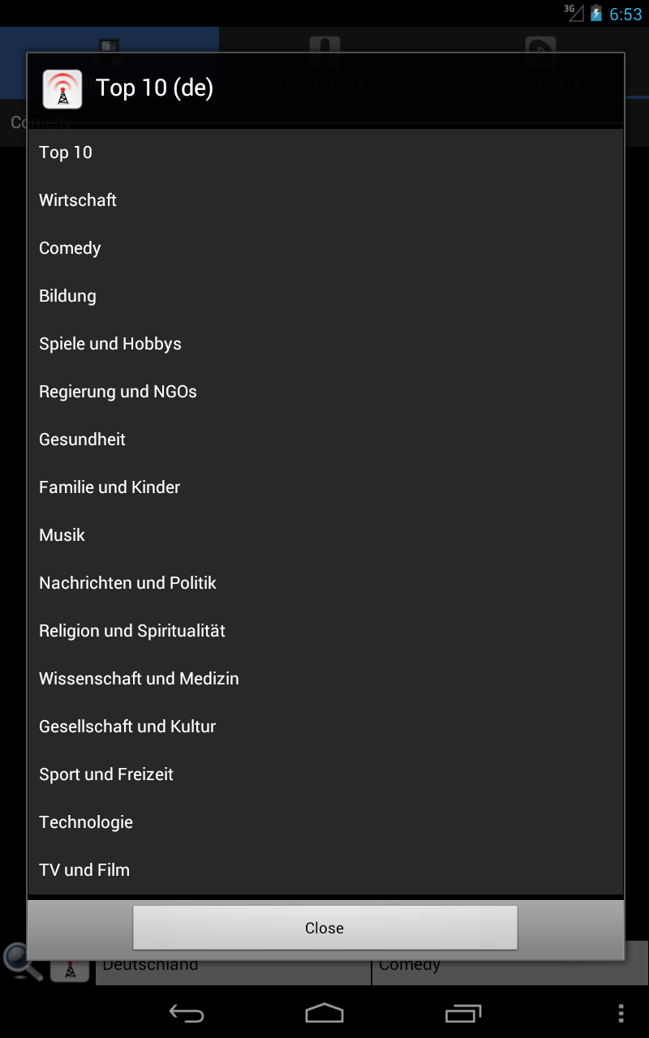Choose the Wirtschaft category

325,200
